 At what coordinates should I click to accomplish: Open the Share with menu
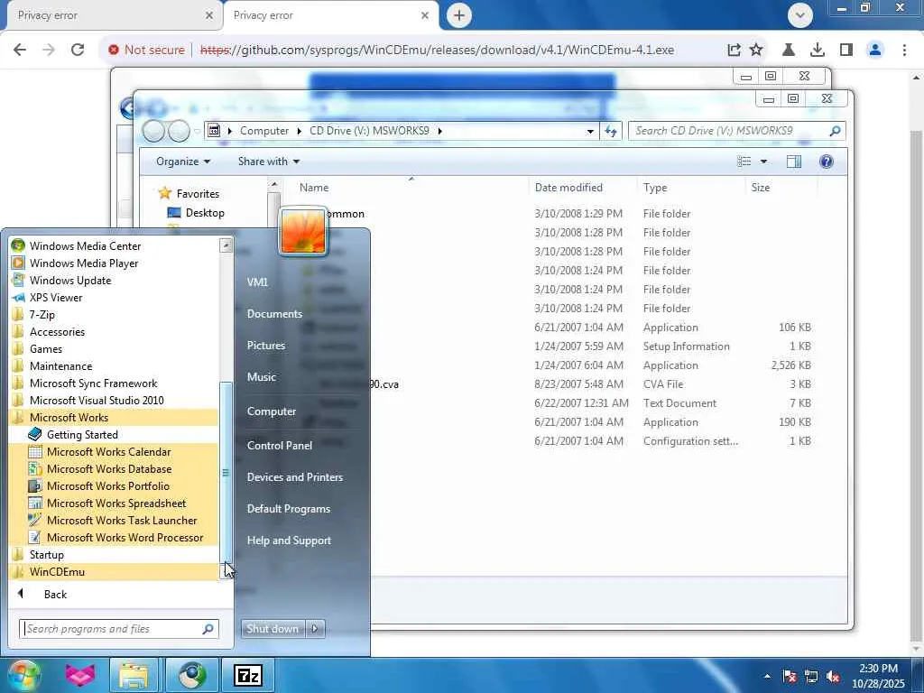(x=269, y=162)
